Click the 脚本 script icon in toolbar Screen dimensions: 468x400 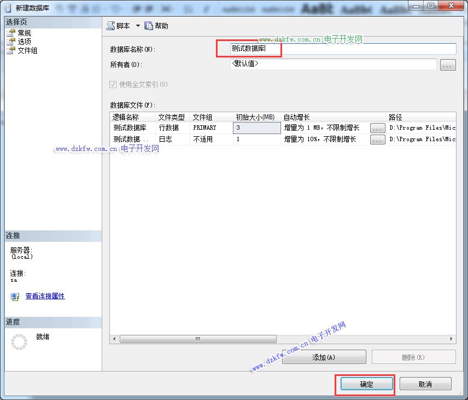click(111, 26)
